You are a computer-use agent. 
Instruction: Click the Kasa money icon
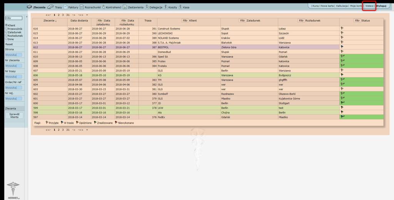tap(180, 7)
